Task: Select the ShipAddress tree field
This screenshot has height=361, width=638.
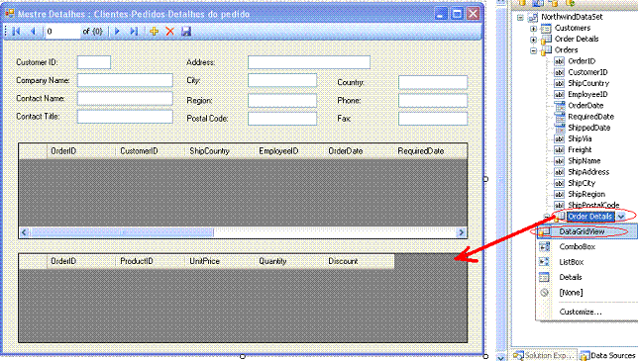Action: (x=588, y=172)
